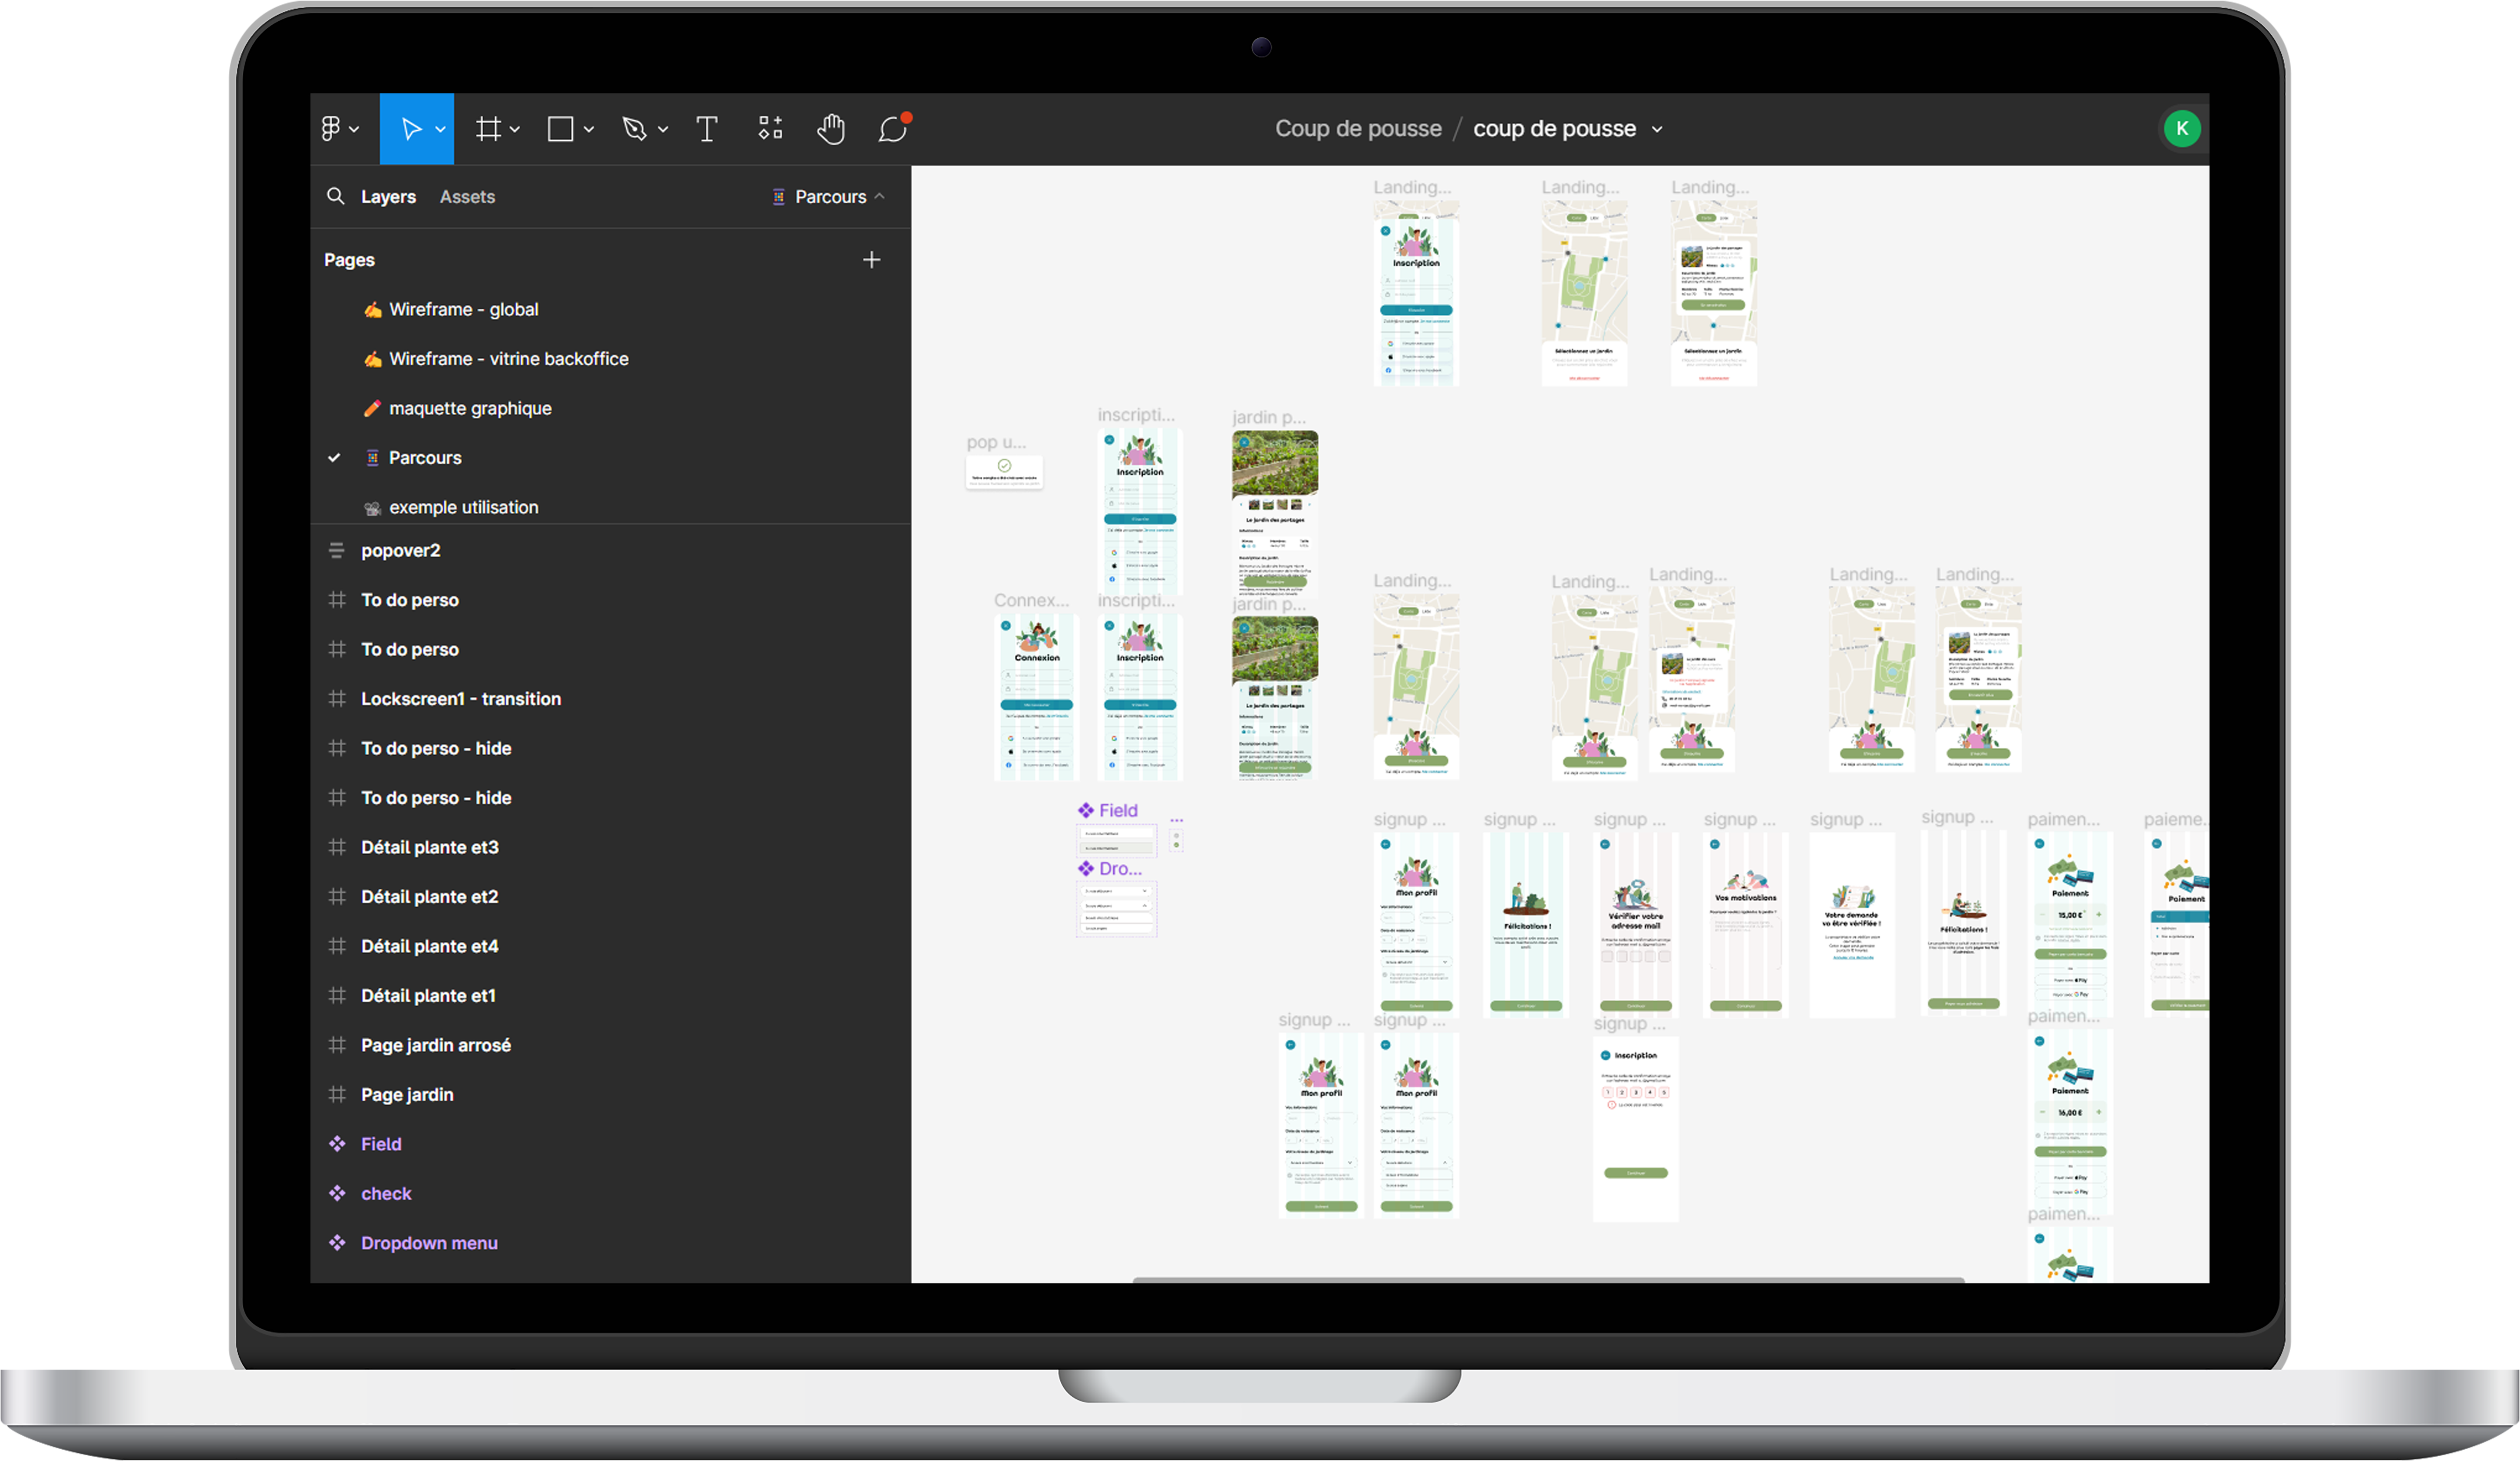Select the Rectangle shape tool
This screenshot has width=2520, height=1461.
[x=561, y=129]
